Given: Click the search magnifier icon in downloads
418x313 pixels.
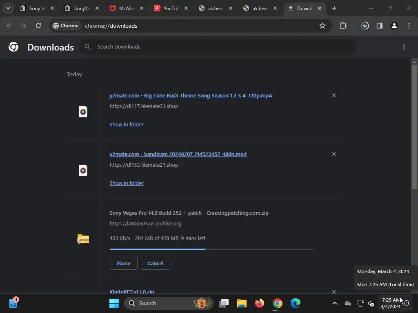Looking at the screenshot, I should [x=87, y=47].
